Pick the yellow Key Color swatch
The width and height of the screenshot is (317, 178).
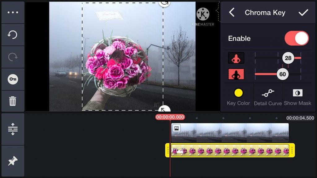click(x=238, y=93)
